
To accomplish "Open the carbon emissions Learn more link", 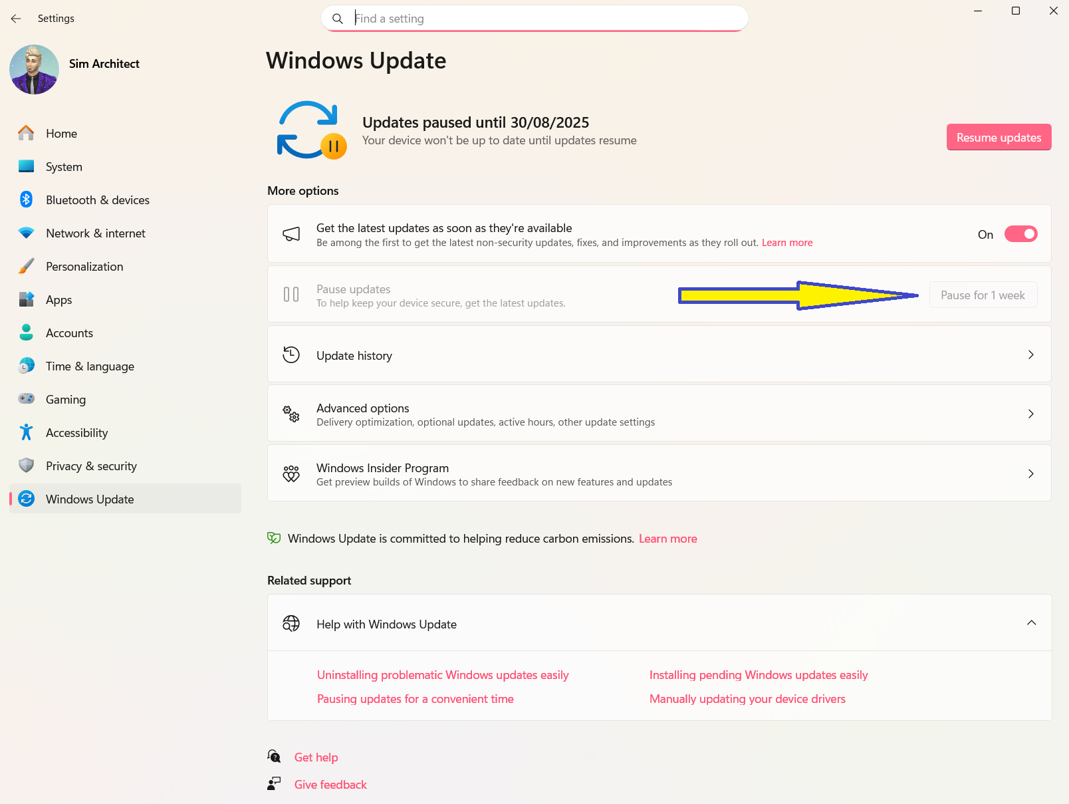I will click(667, 539).
